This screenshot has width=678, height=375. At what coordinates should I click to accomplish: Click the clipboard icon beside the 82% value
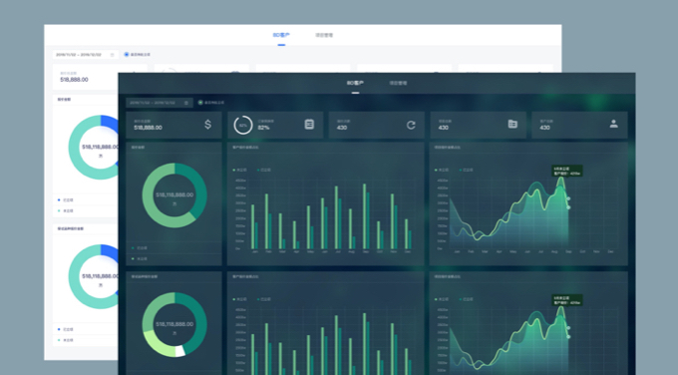(x=309, y=125)
